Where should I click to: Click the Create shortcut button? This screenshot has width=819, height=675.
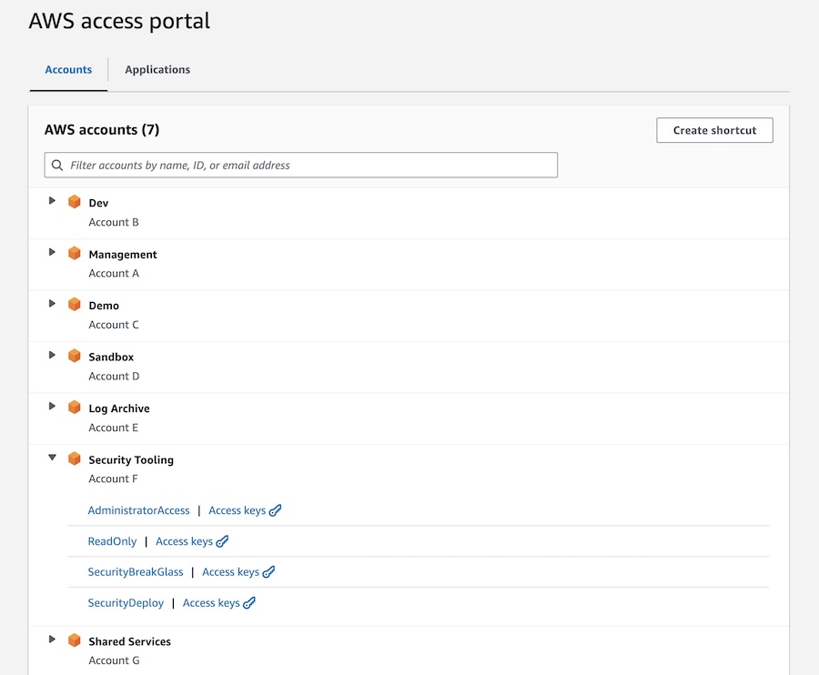(x=714, y=130)
